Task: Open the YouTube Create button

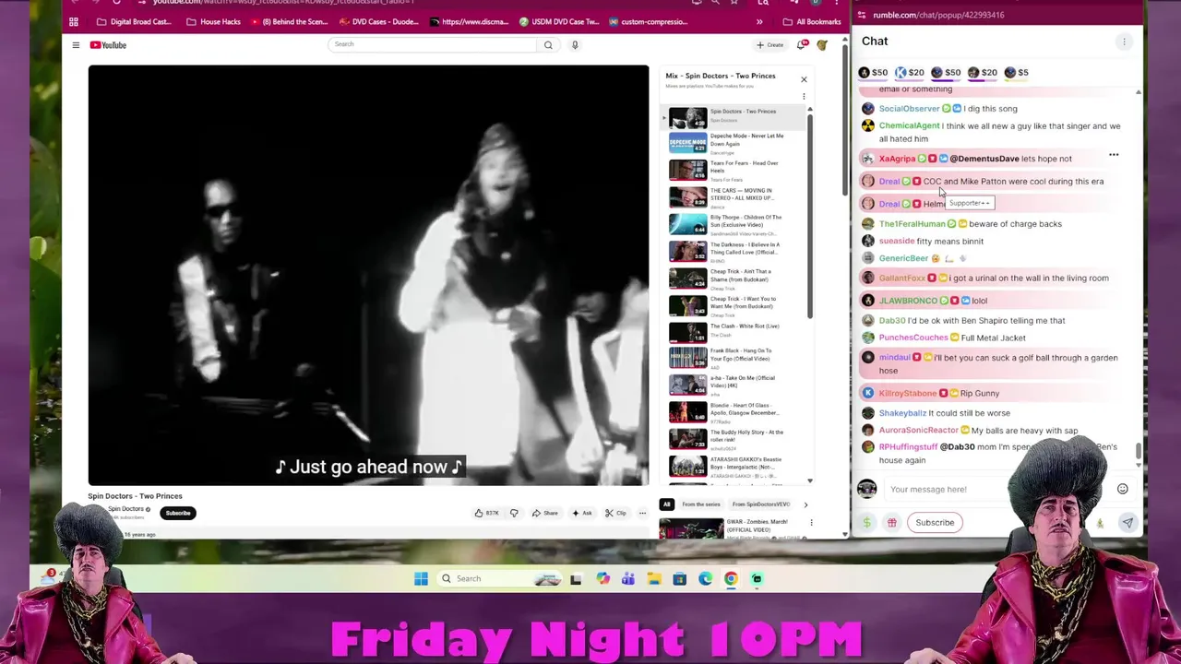Action: (x=770, y=44)
